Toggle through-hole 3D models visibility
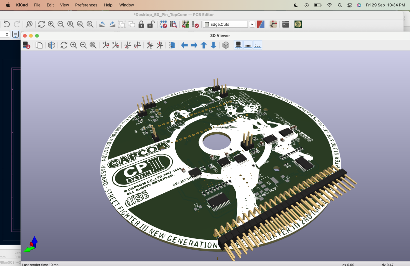Screen dimensions: 410x266 click(x=238, y=45)
